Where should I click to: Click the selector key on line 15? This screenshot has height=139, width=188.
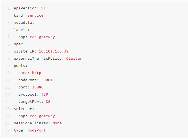(x=23, y=109)
